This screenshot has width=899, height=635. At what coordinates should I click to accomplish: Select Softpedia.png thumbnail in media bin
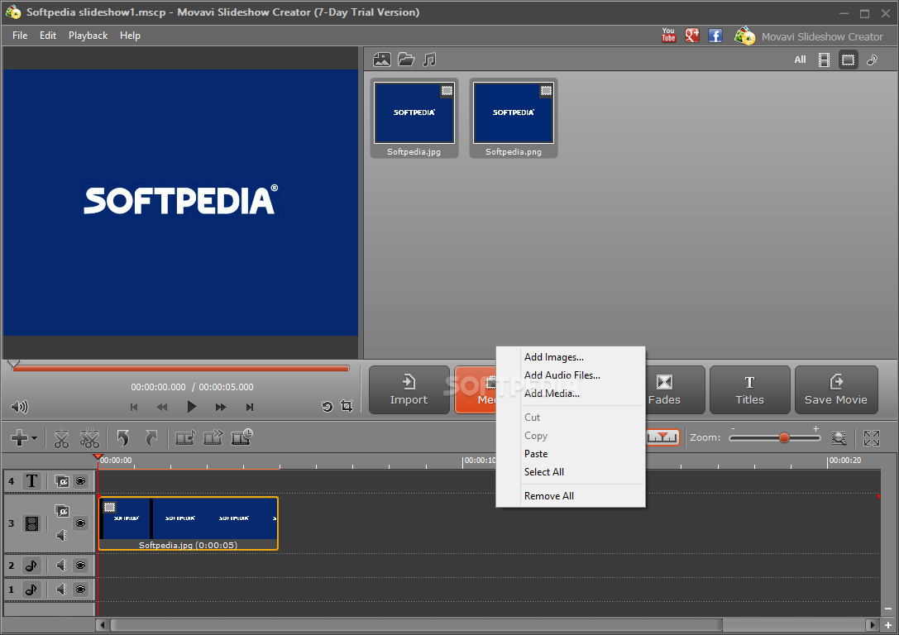pyautogui.click(x=513, y=118)
